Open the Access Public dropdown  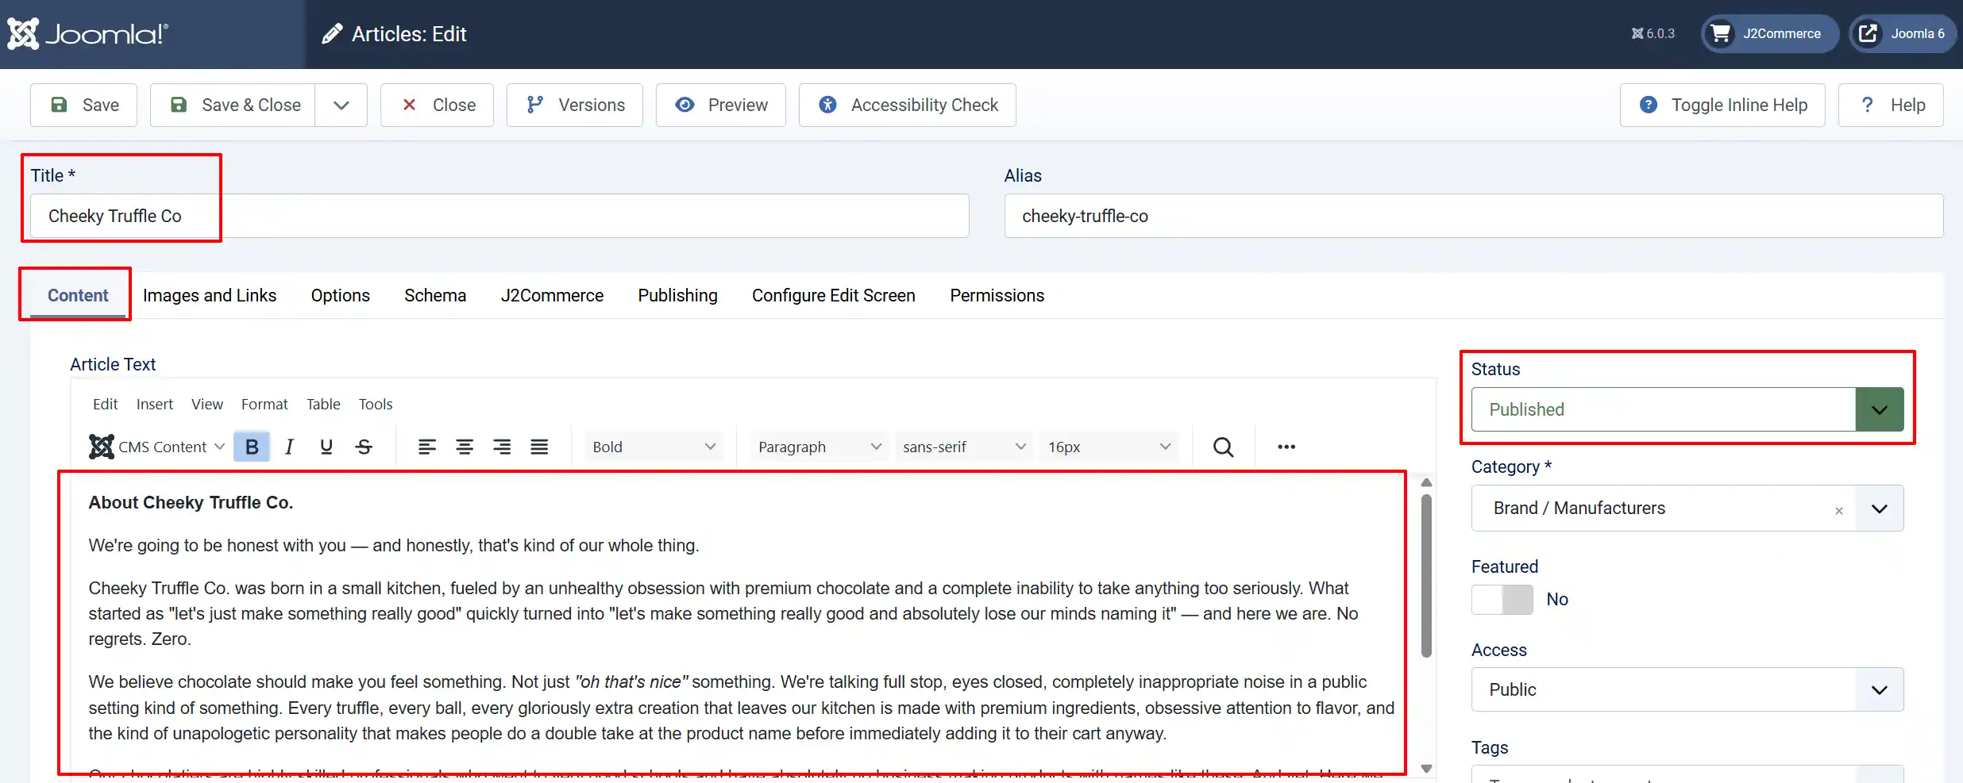coord(1687,689)
